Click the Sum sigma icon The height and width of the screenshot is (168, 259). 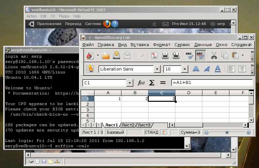coord(152,83)
